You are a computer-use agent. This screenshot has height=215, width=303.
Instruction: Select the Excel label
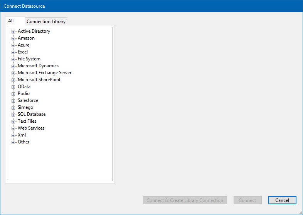(x=23, y=52)
